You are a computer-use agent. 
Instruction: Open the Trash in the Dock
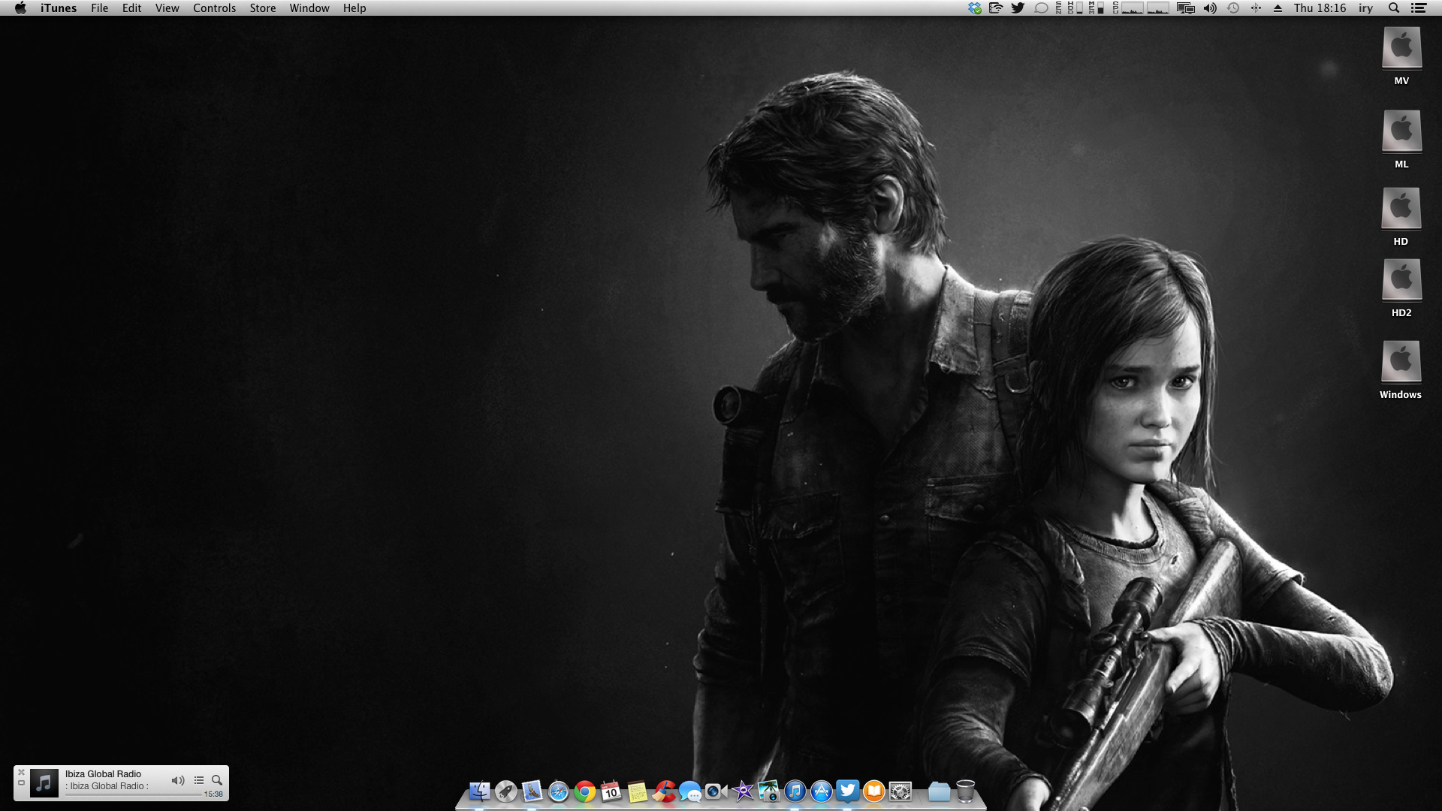[965, 791]
